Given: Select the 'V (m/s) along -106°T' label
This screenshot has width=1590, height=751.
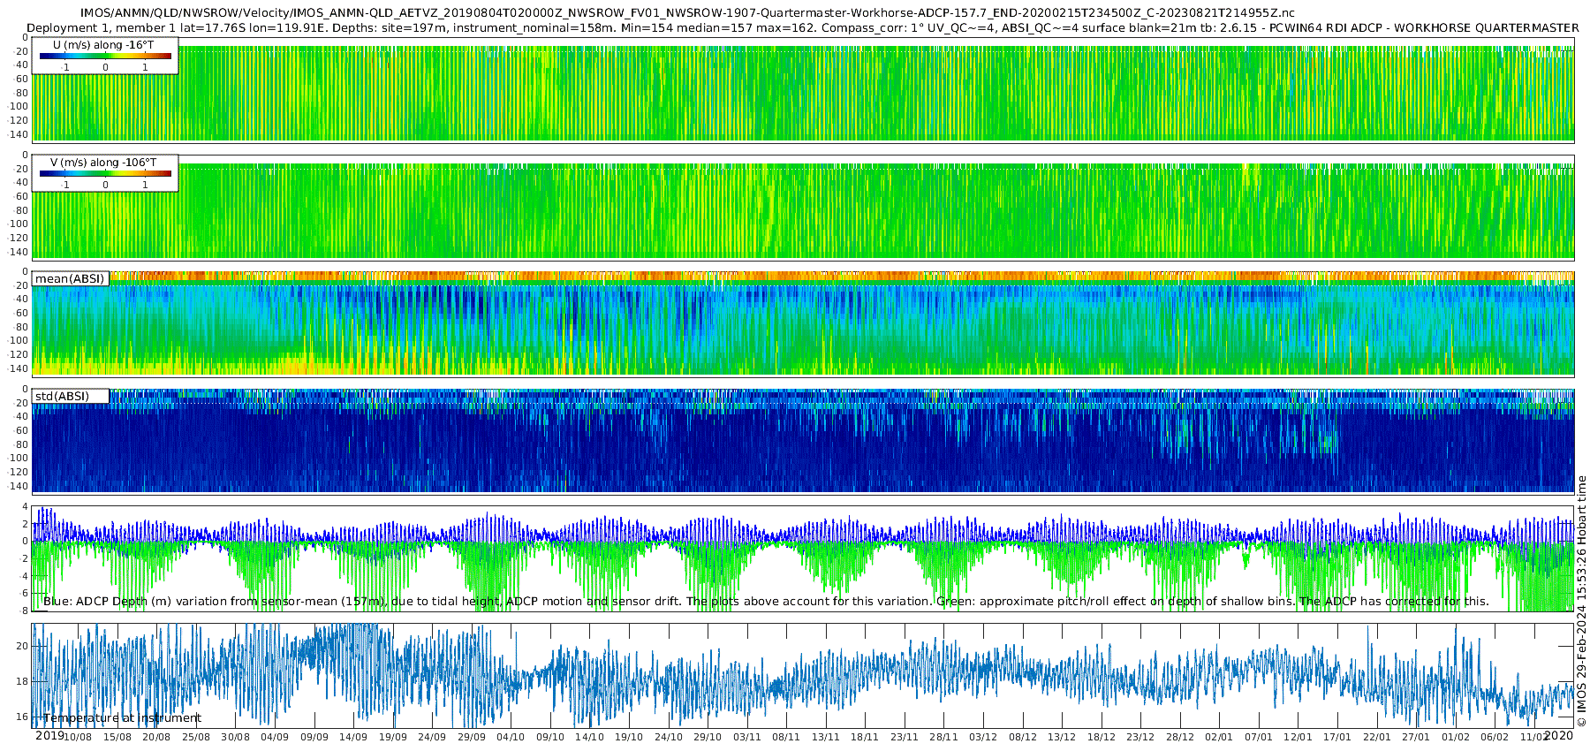Looking at the screenshot, I should [103, 163].
